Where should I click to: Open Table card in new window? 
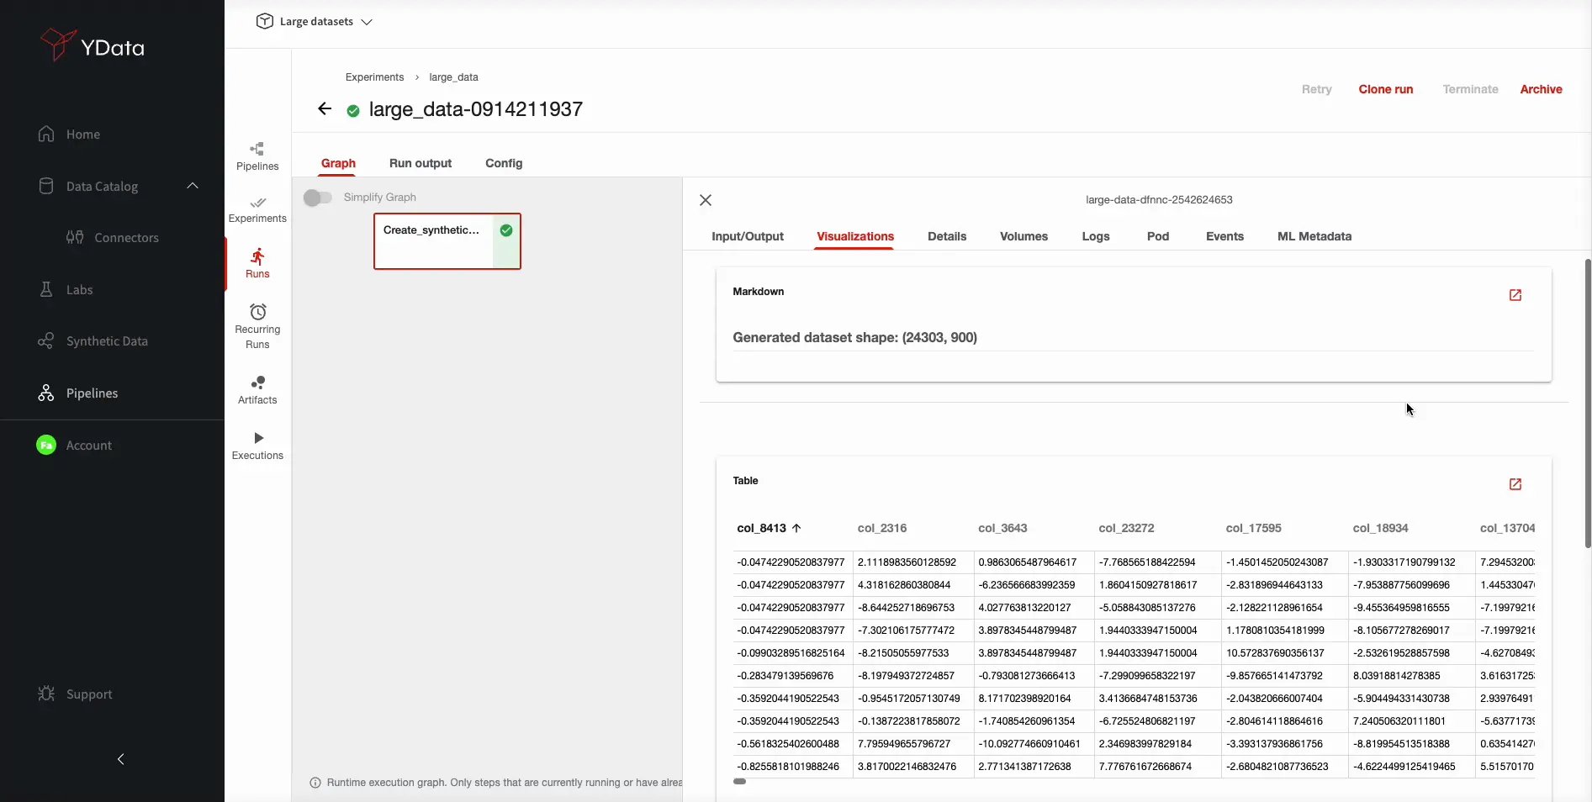coord(1515,484)
